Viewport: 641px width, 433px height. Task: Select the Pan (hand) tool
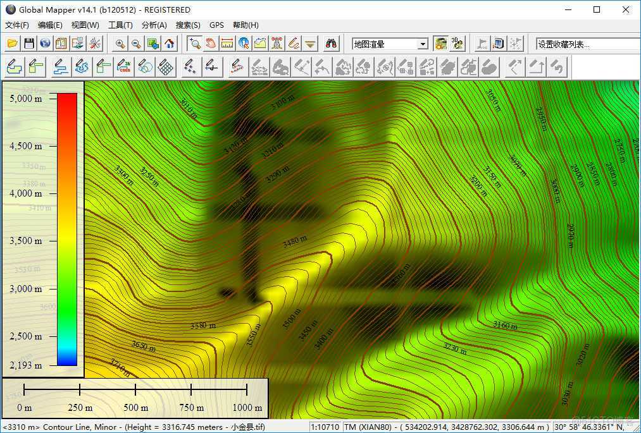(210, 44)
